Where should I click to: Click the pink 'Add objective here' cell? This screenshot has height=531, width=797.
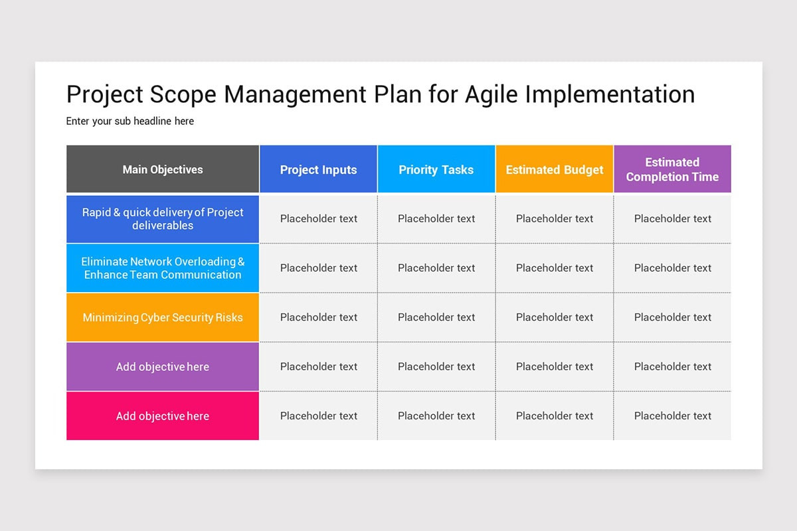163,416
